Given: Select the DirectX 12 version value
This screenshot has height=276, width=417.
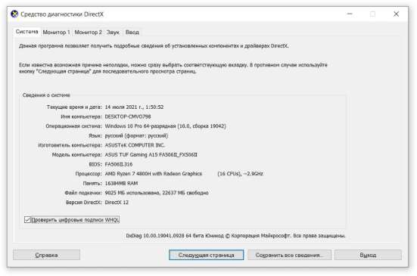Looking at the screenshot, I should click(117, 203).
